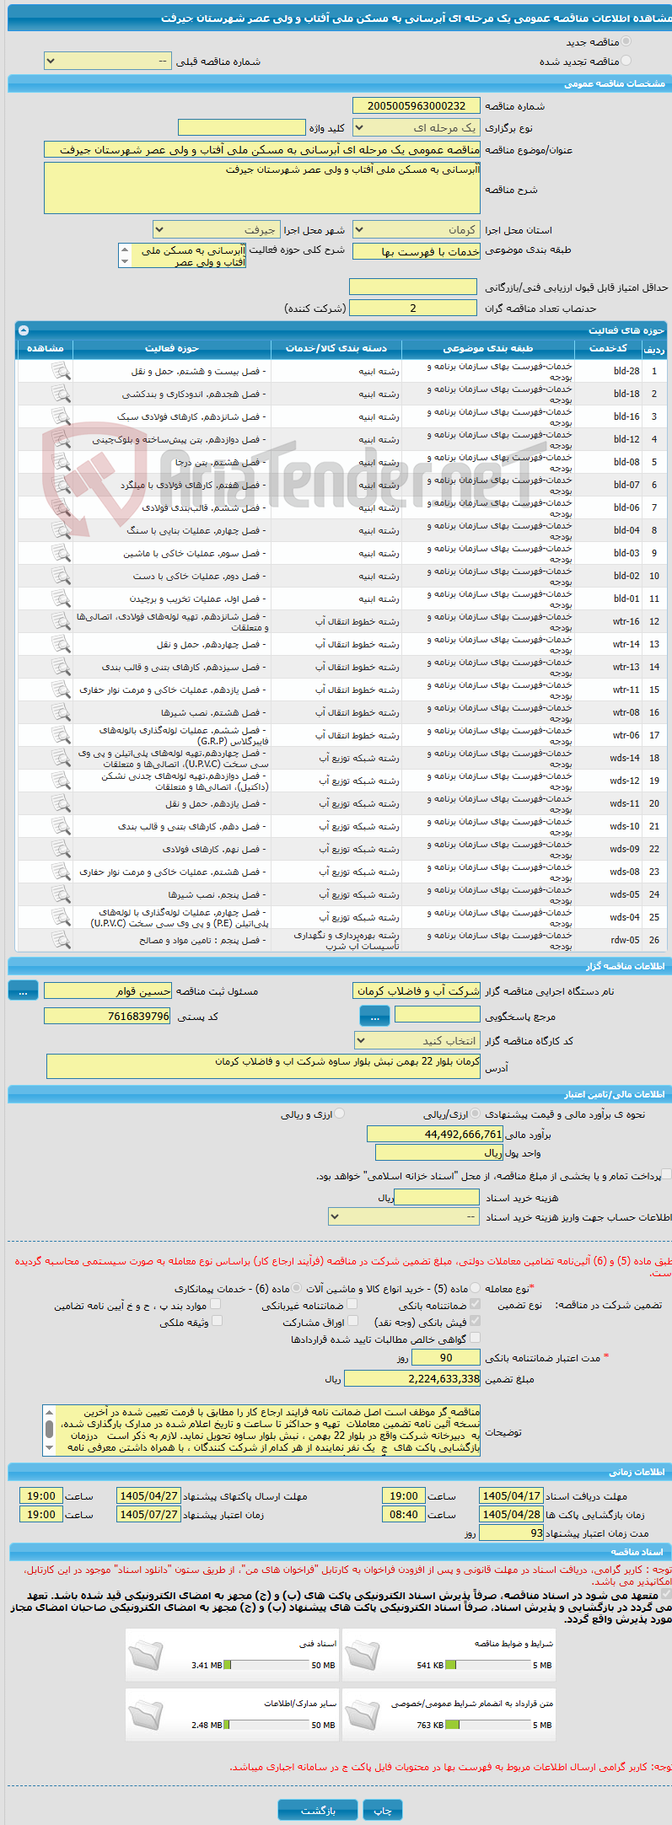Open حساب واریز هزینه خرید اسناد dropdown
672x1825 pixels.
coord(405,1217)
